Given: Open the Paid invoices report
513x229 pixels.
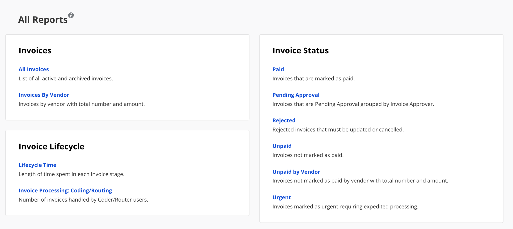Looking at the screenshot, I should pos(278,69).
